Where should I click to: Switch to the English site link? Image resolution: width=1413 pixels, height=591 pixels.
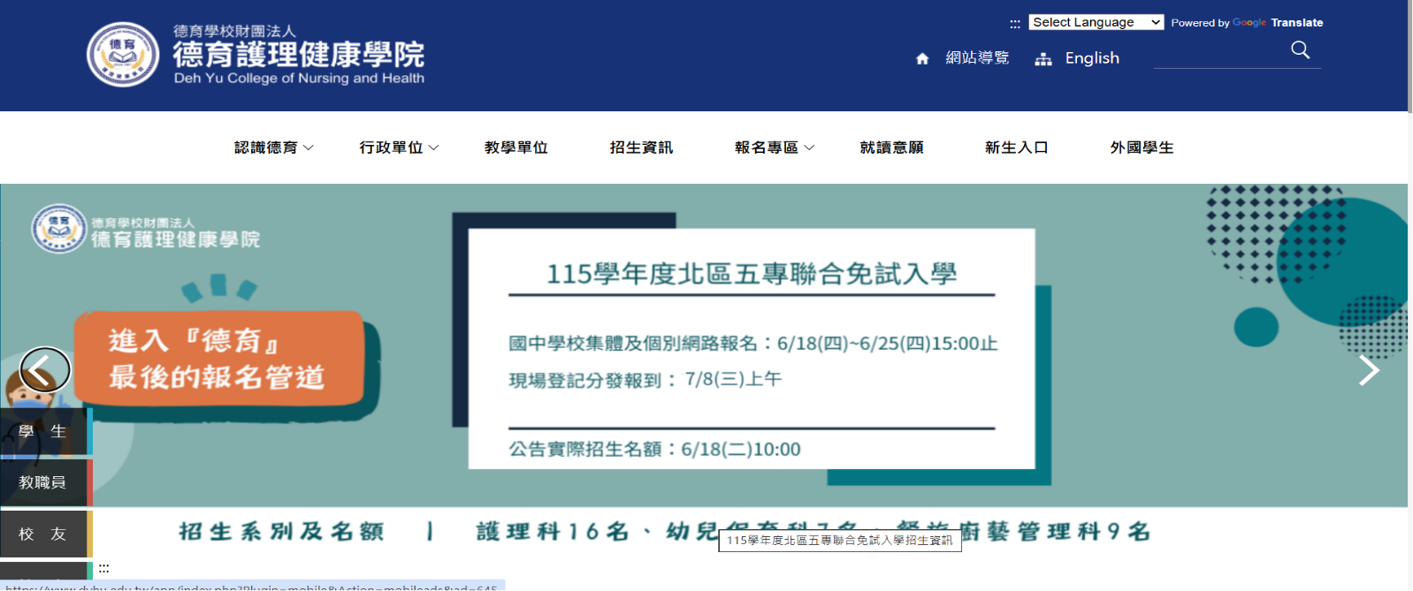(1092, 58)
